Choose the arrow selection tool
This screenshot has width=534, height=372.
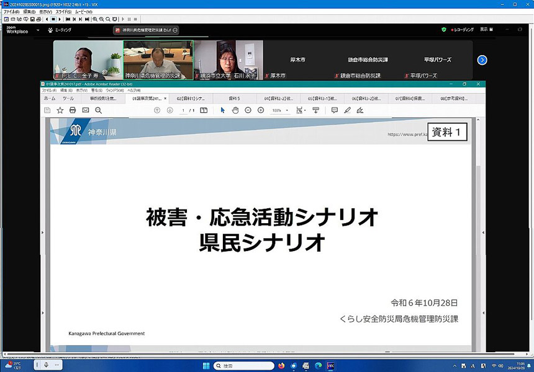pyautogui.click(x=223, y=110)
